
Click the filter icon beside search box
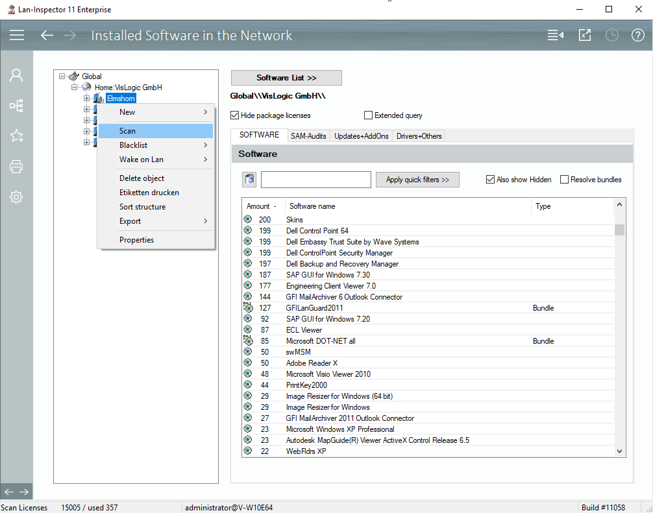(249, 180)
